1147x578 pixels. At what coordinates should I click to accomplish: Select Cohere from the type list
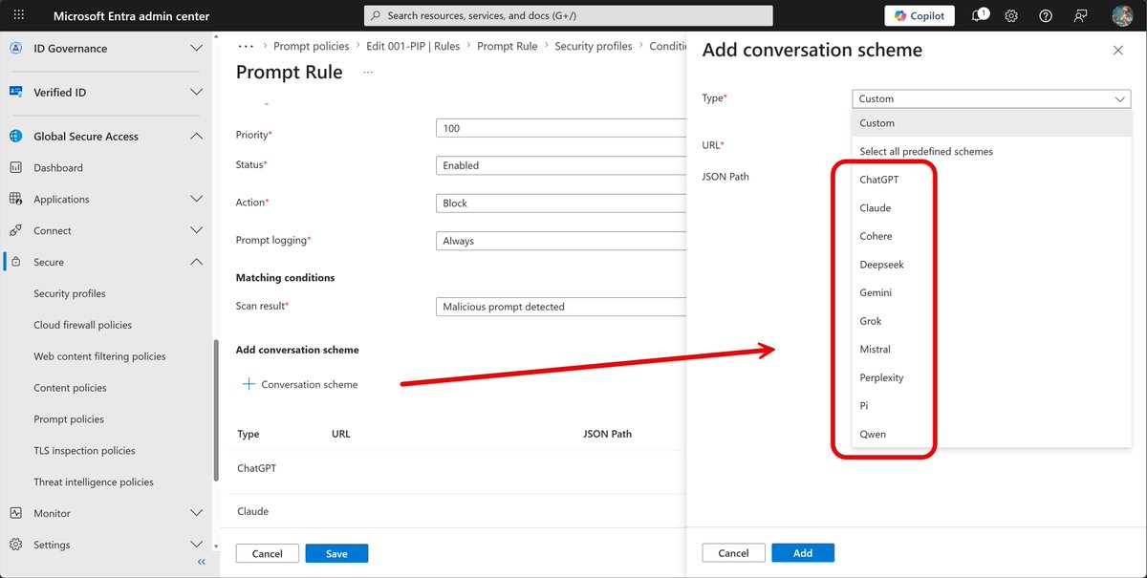991,236
